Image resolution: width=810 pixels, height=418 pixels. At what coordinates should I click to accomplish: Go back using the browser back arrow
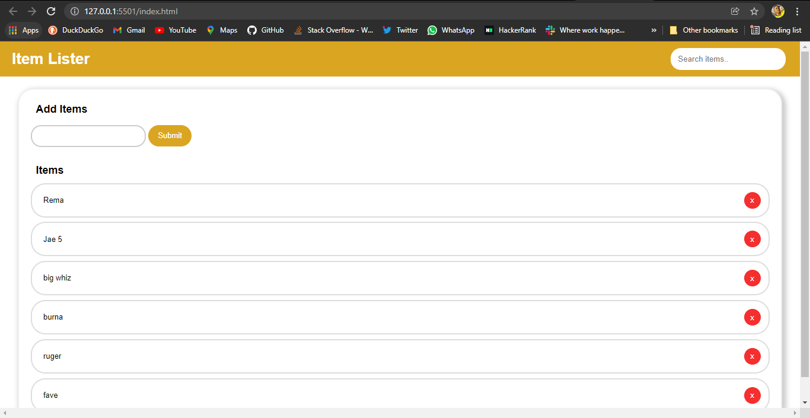13,11
